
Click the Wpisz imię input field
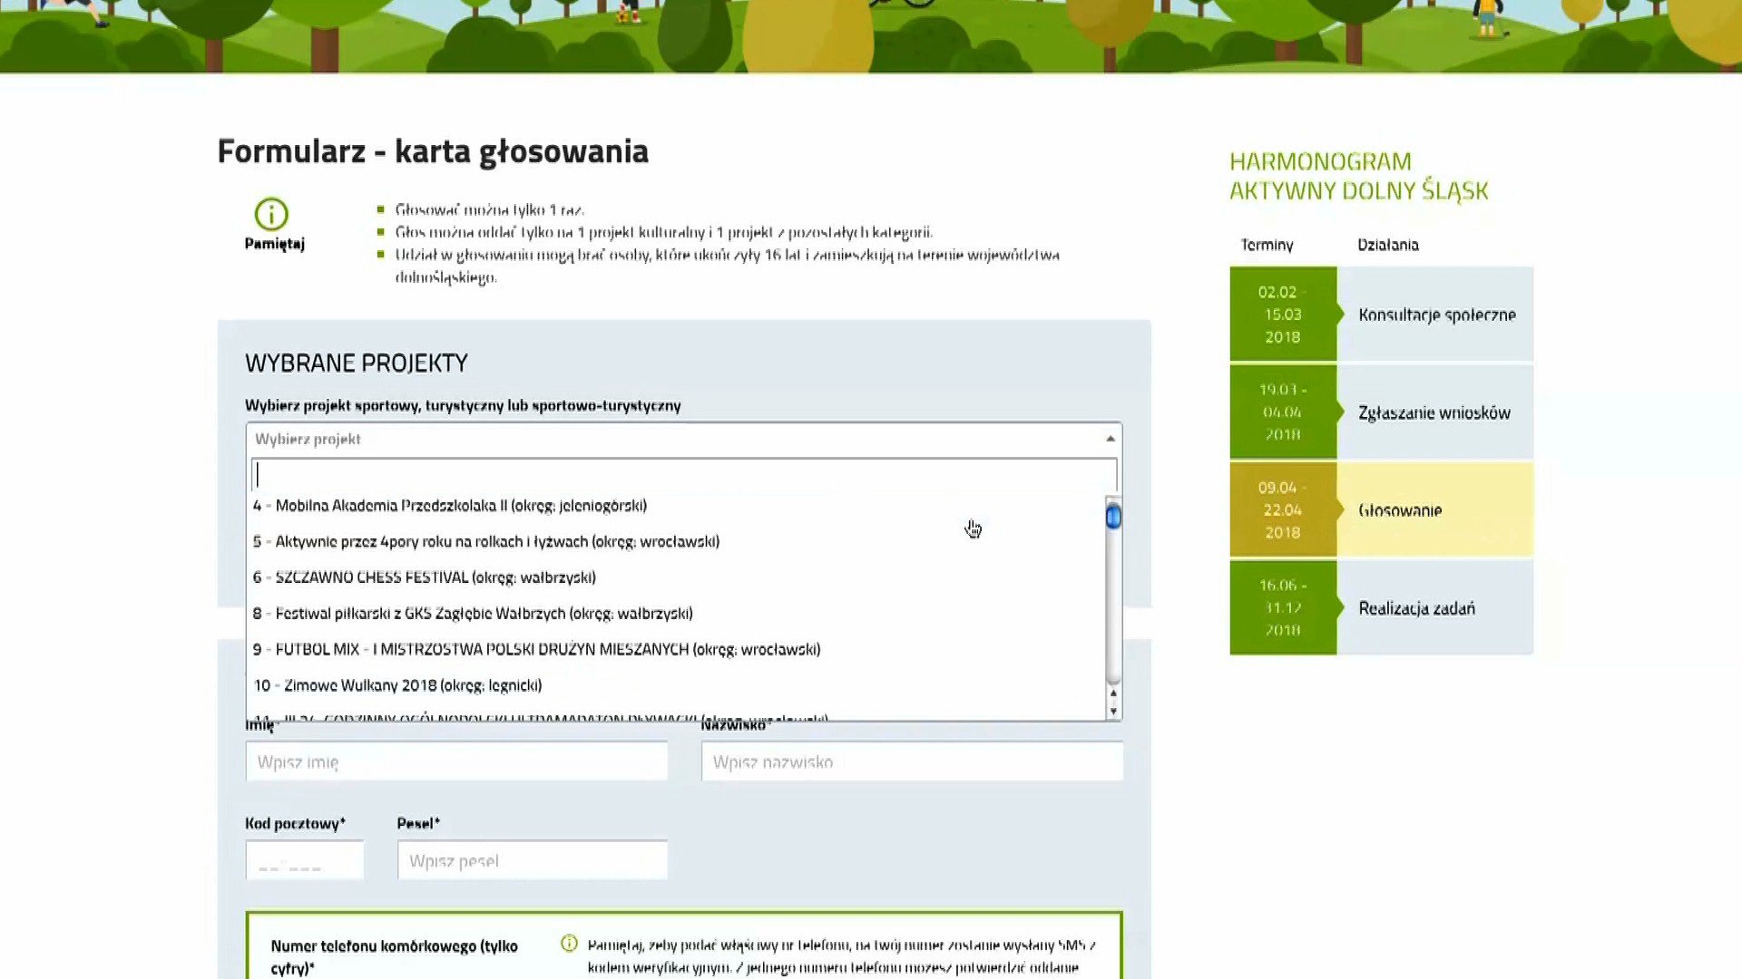456,761
